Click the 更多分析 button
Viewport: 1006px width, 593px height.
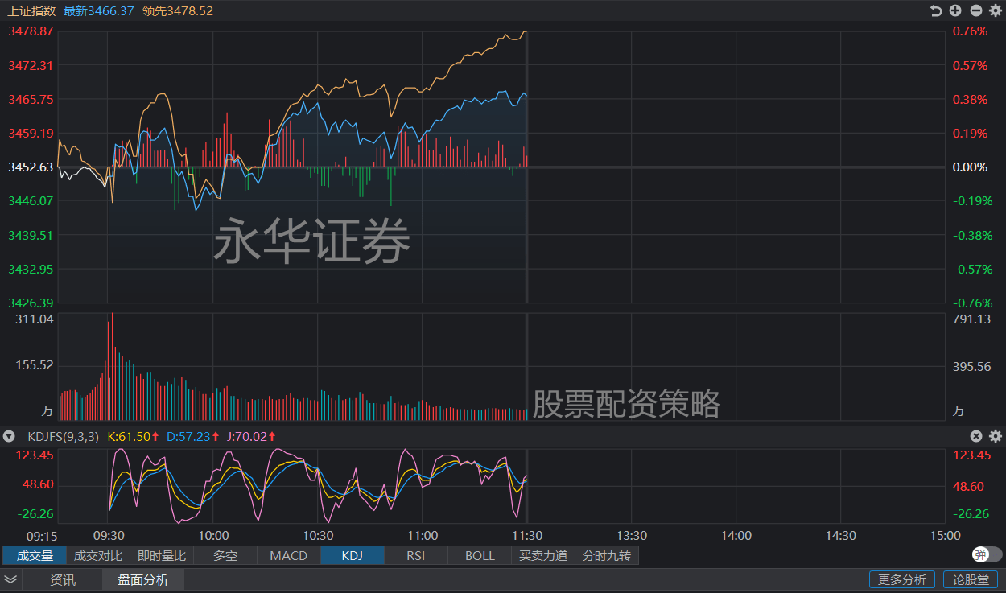(902, 579)
